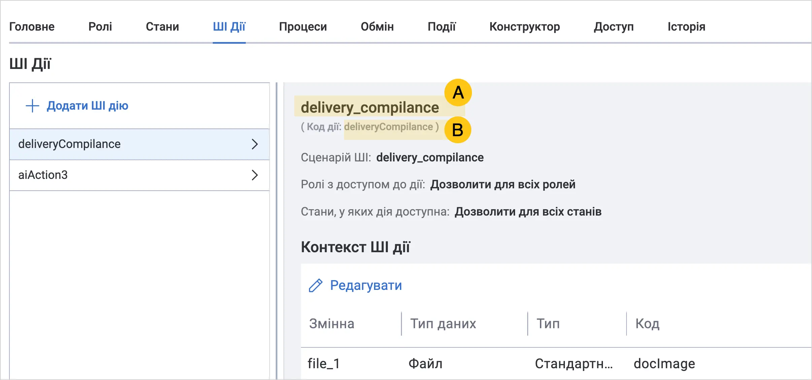Viewport: 812px width, 380px height.
Task: Click the ШІ Дії page heading
Action: coord(30,64)
